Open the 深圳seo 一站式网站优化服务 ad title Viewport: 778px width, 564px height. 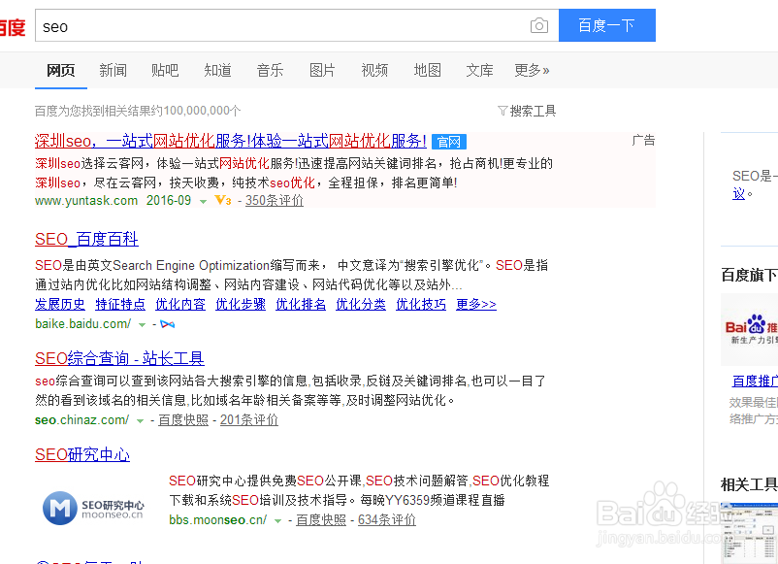click(x=231, y=142)
